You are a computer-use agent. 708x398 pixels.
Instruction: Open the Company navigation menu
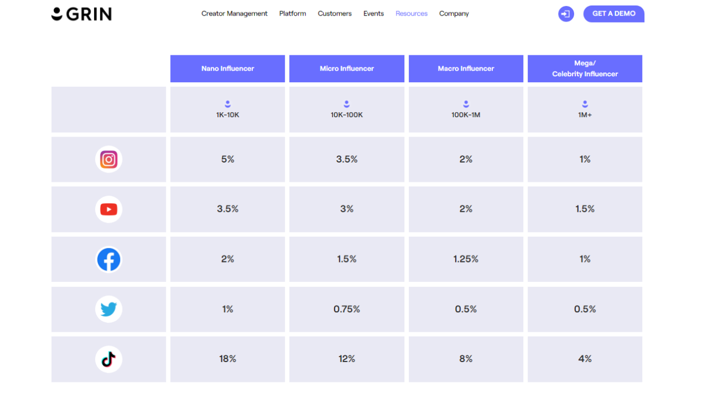coord(454,14)
